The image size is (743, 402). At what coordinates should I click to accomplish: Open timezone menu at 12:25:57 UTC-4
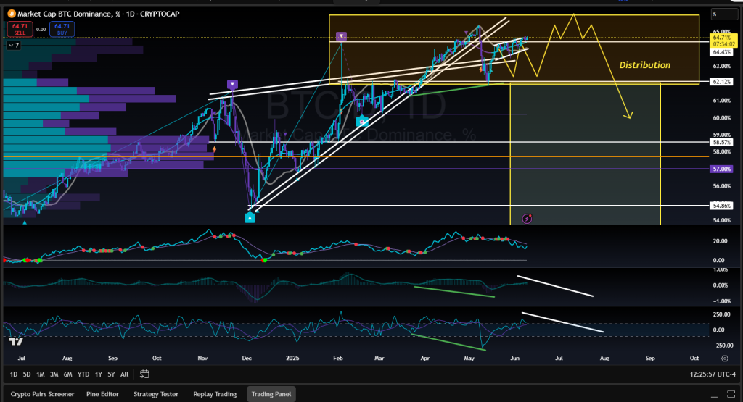pyautogui.click(x=713, y=374)
